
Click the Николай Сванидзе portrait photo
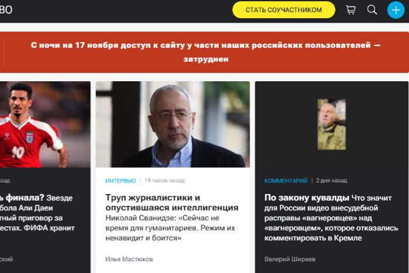(173, 125)
